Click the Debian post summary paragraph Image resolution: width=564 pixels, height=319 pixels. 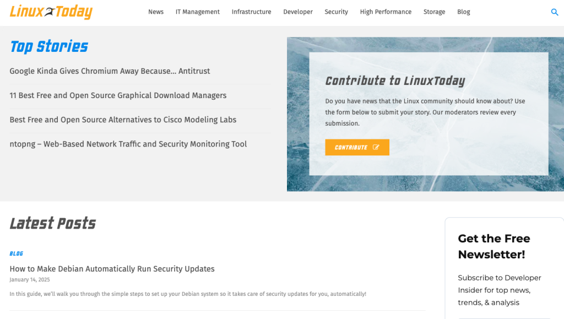pyautogui.click(x=188, y=294)
